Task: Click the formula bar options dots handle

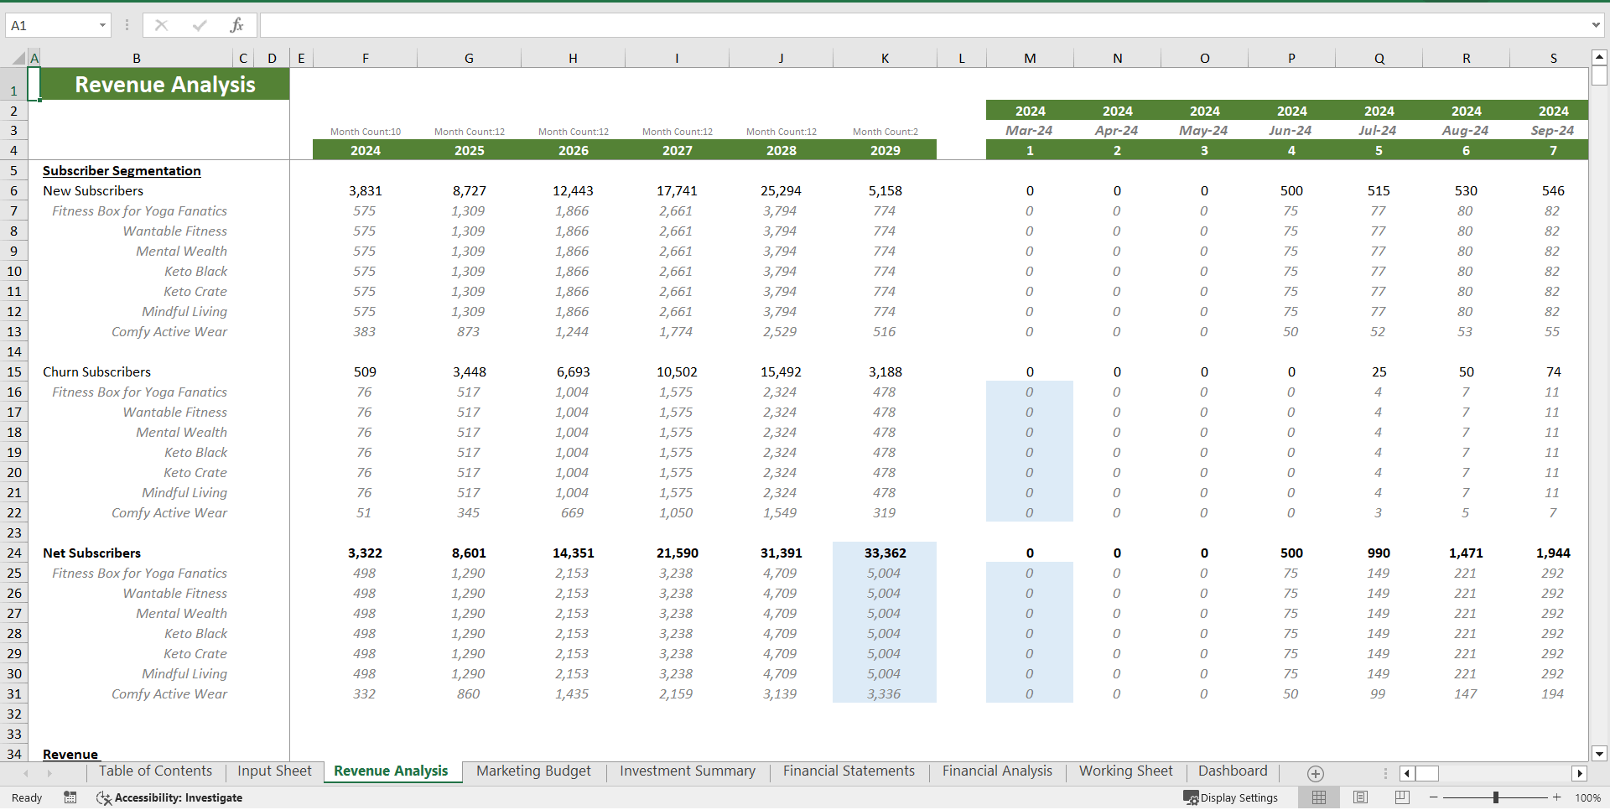Action: point(127,25)
